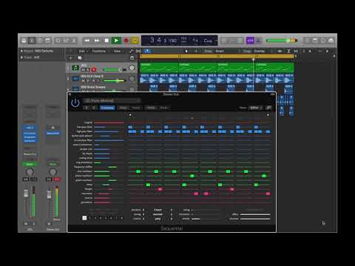Select the 909 Snare Snappy track name
This screenshot has height=266, width=355.
pyautogui.click(x=93, y=87)
